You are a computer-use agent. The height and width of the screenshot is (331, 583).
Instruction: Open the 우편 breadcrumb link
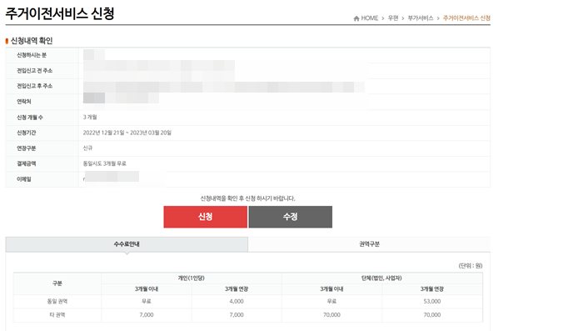[393, 18]
